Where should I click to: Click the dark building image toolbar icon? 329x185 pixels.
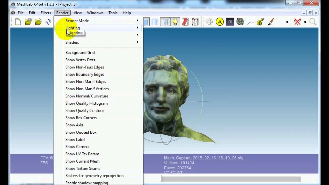[x=230, y=22]
